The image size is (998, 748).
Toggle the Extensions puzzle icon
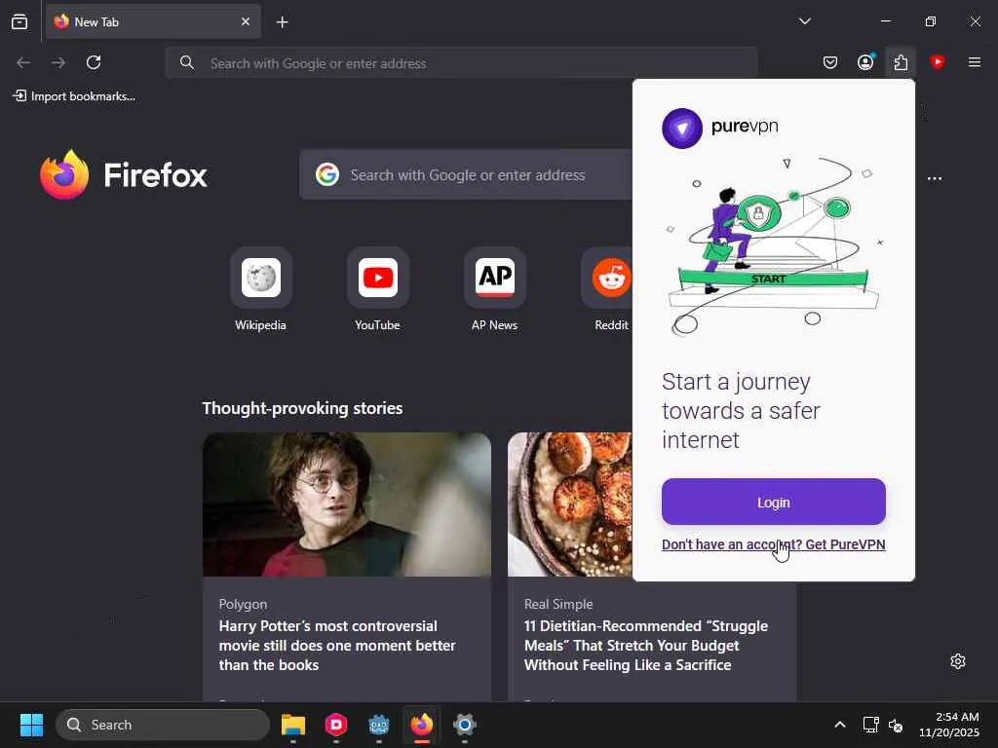(901, 62)
